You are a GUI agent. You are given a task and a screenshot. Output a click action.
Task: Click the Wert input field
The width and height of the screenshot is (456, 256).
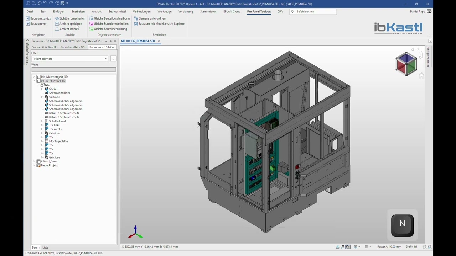(x=74, y=70)
